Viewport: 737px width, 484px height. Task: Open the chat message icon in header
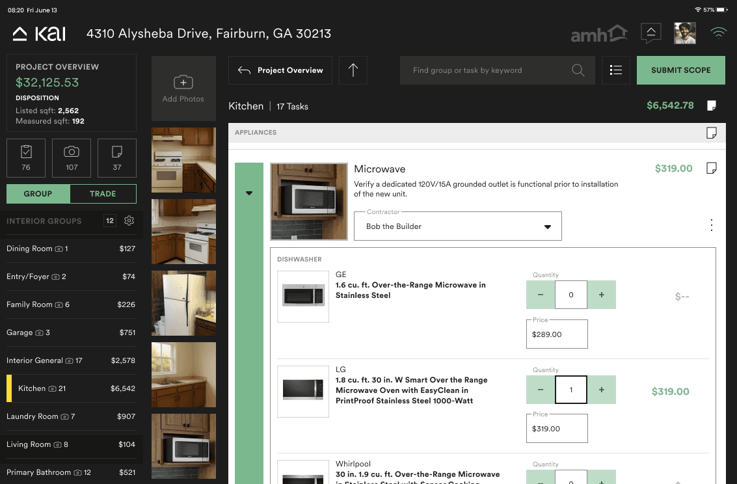click(x=651, y=33)
